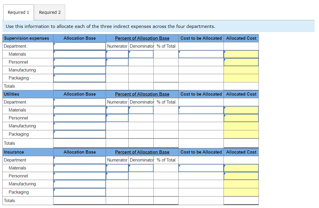This screenshot has height=208, width=319.
Task: Click Supervision Materials cost to be allocated field
Action: pyautogui.click(x=201, y=54)
